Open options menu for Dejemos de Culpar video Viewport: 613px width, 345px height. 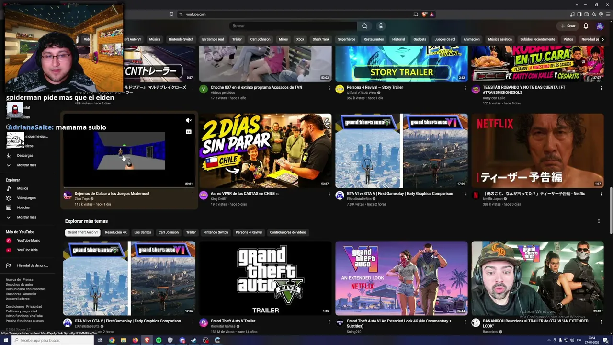(193, 195)
